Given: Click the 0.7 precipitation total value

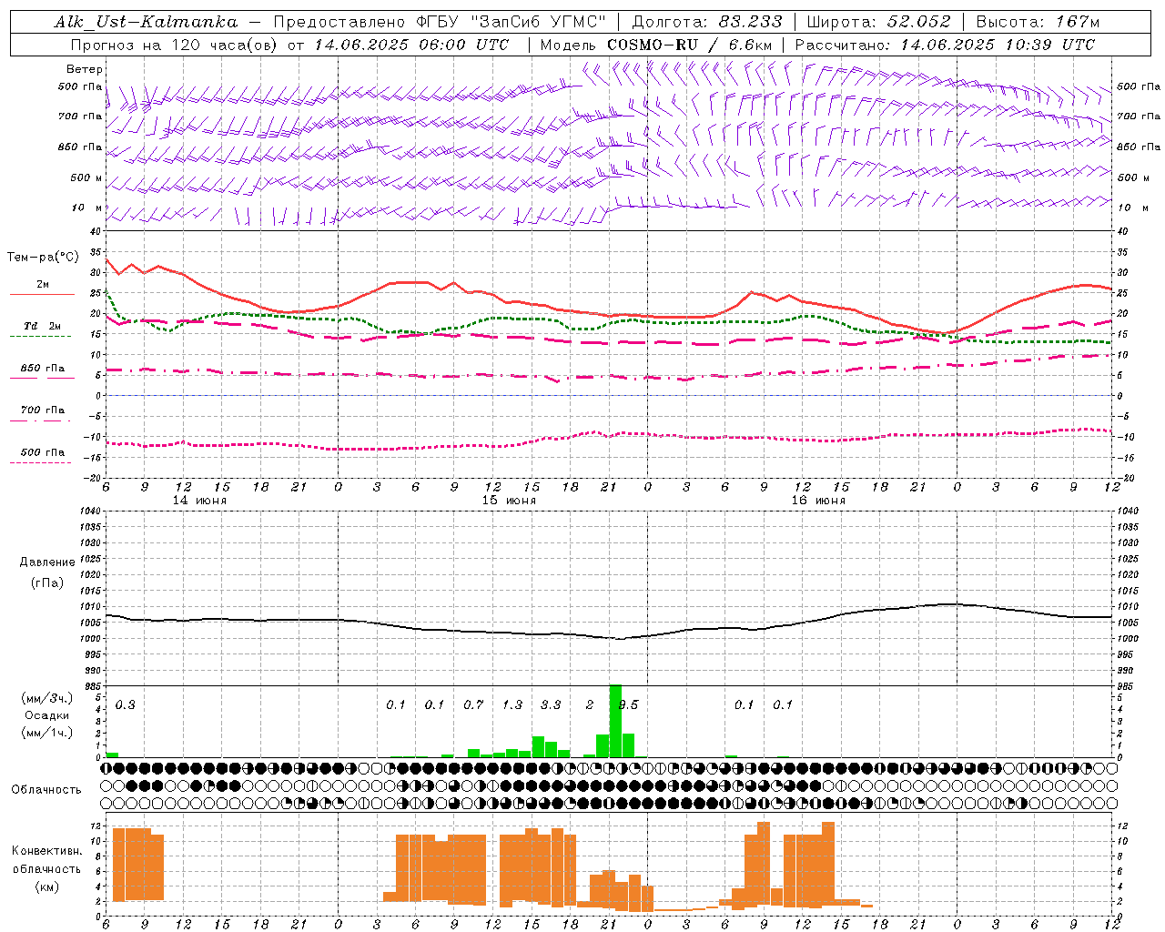Looking at the screenshot, I should pos(472,704).
